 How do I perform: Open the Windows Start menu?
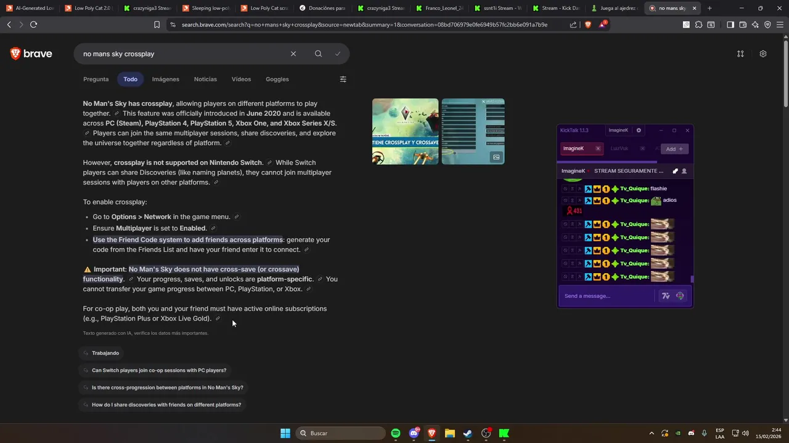tap(285, 433)
